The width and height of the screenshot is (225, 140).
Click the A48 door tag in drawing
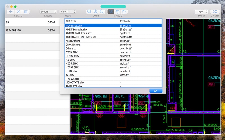(98, 103)
